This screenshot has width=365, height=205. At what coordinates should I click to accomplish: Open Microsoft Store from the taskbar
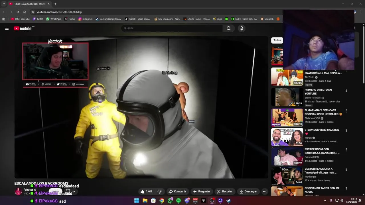153,200
